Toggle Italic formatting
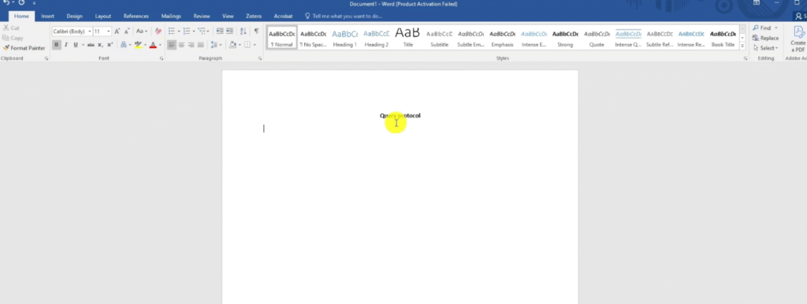The width and height of the screenshot is (807, 304). pyautogui.click(x=66, y=45)
